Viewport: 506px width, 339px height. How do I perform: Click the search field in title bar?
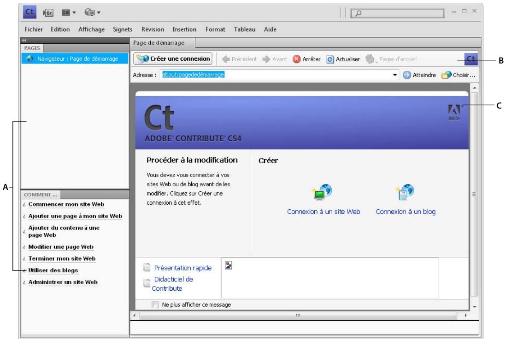click(x=397, y=13)
